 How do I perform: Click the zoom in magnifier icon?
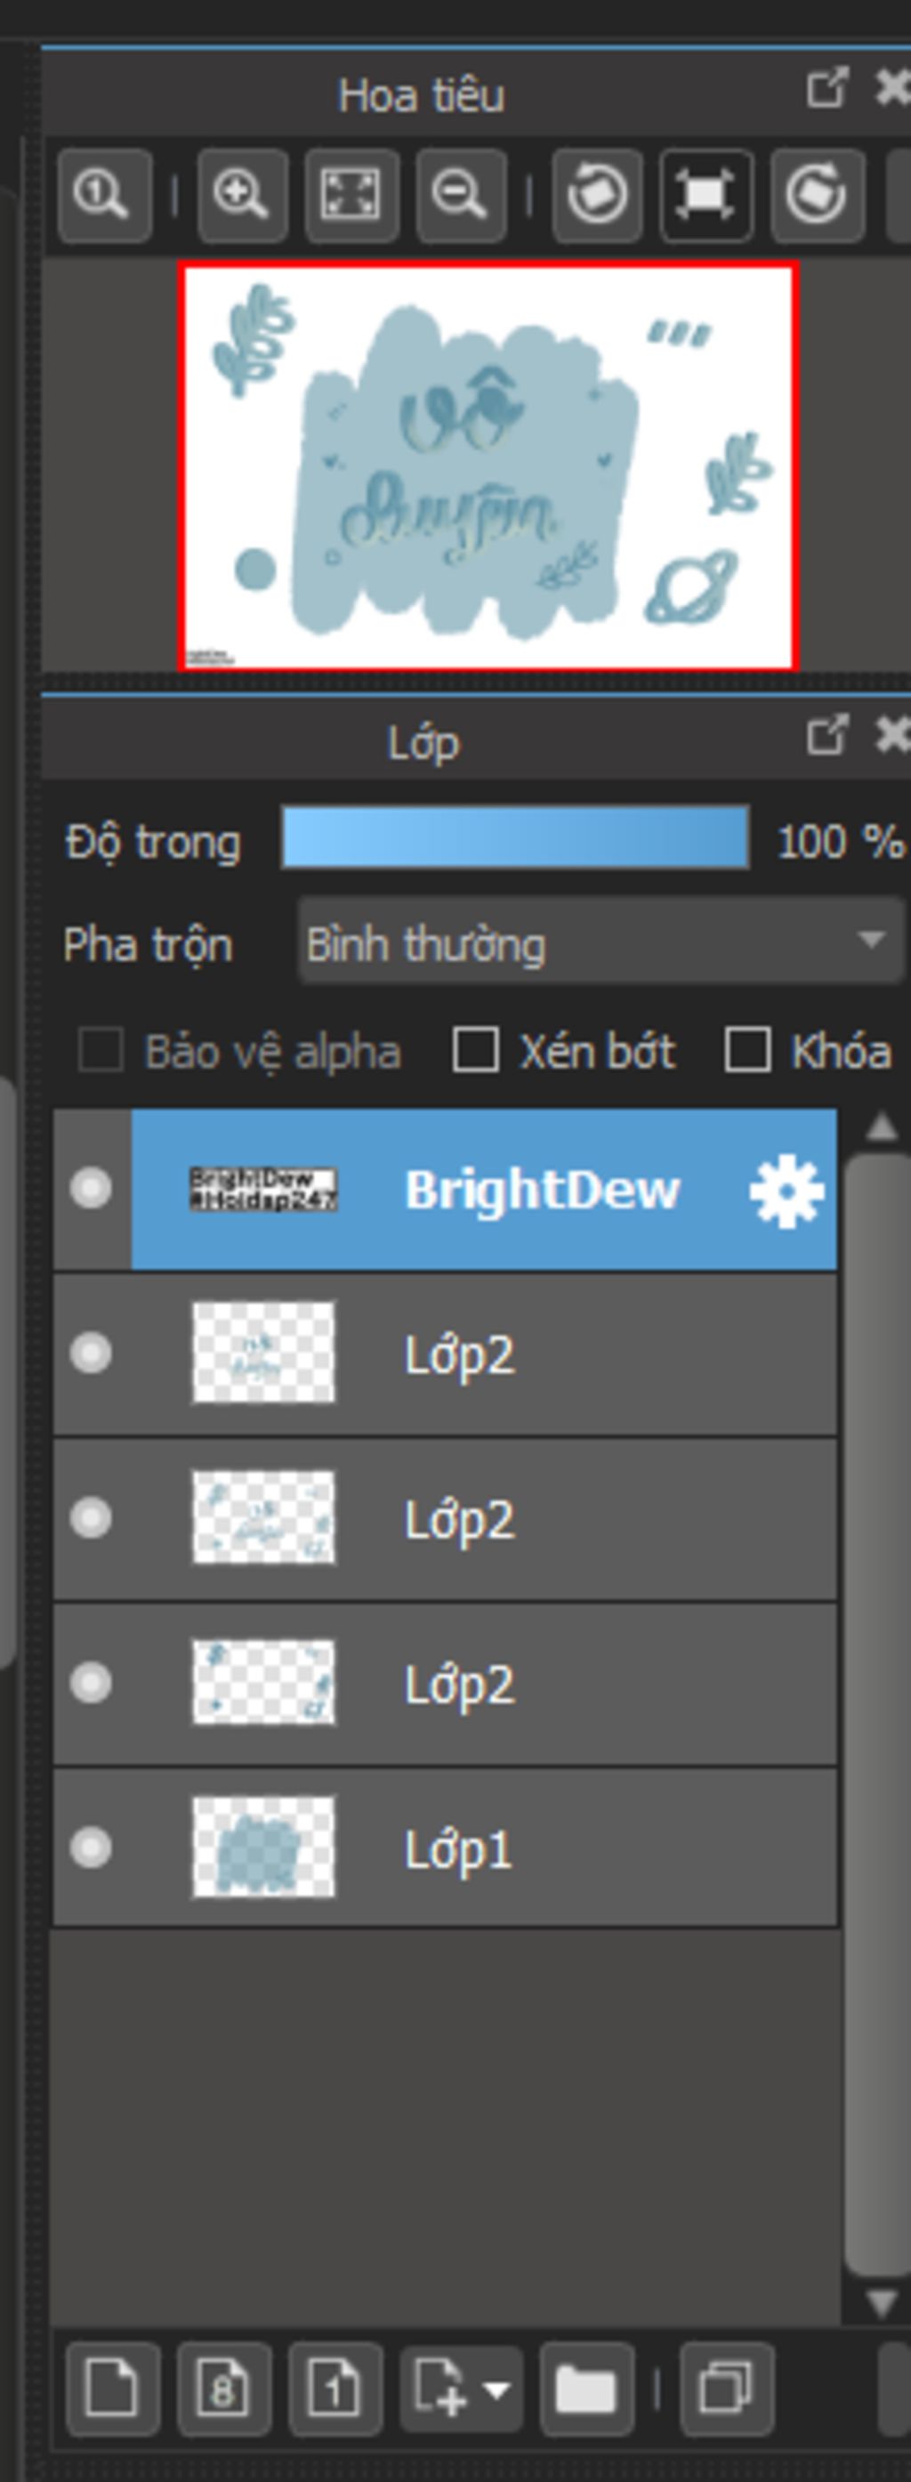click(x=242, y=196)
